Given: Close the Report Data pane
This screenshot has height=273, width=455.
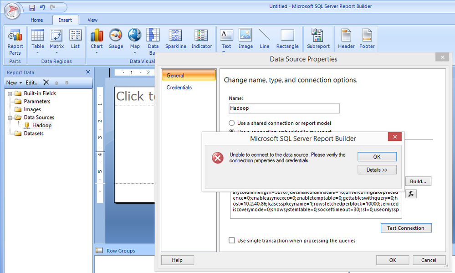Looking at the screenshot, I should coord(88,72).
